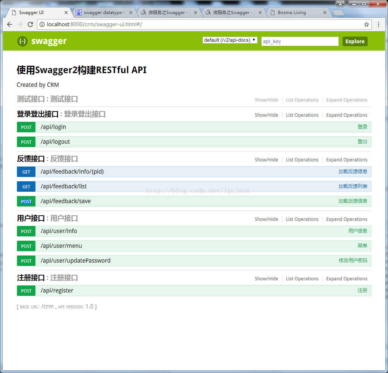This screenshot has height=373, width=388.
Task: Collapse the 登录登出接口 section heading
Action: 61,114
